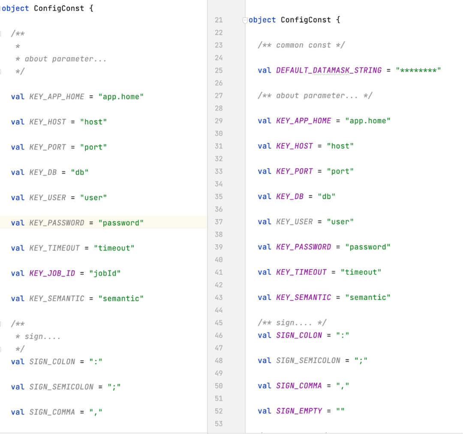
Task: Click DEFAULT_DATAMASK_STRING constant in right pane
Action: pyautogui.click(x=328, y=70)
